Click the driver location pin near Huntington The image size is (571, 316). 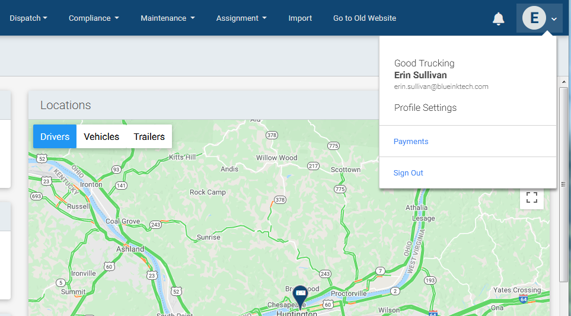[x=300, y=296]
